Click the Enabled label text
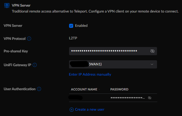The width and height of the screenshot is (182, 116). tap(81, 26)
